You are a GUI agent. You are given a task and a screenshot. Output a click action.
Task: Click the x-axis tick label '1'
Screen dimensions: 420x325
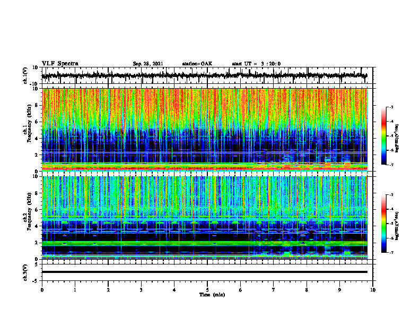[x=75, y=290]
